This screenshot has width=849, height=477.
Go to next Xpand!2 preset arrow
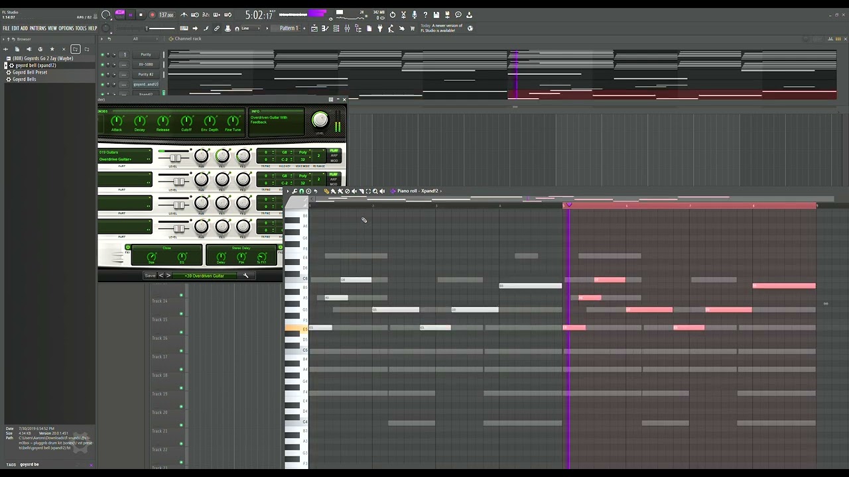(x=168, y=276)
